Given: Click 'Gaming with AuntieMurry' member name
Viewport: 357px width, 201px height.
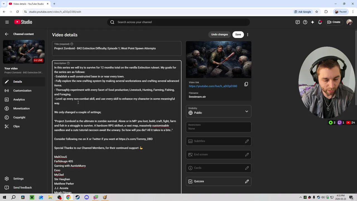Looking at the screenshot, I should (70, 166).
